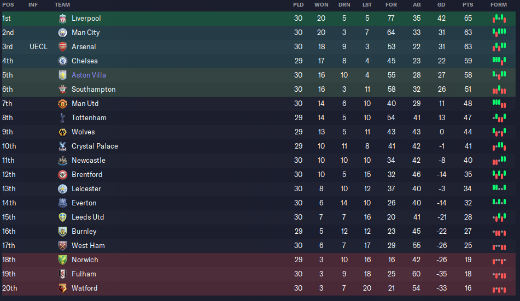
Task: Open the Aston Villa team link
Action: [89, 75]
